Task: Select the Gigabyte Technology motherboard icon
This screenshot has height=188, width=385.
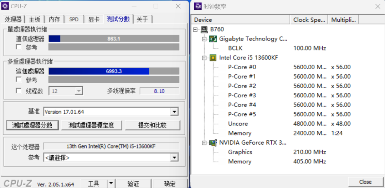Action: coord(212,39)
